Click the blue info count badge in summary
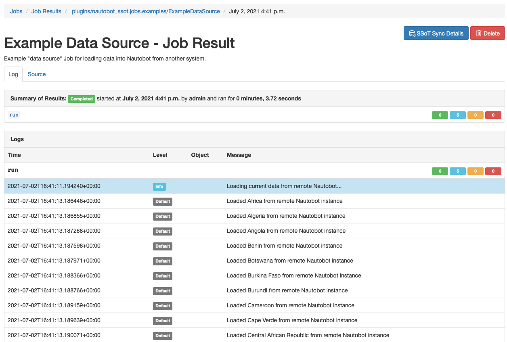The height and width of the screenshot is (342, 507). point(457,115)
